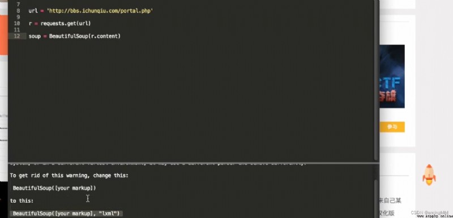
Task: Open the CTF banner image
Action: tap(392, 76)
